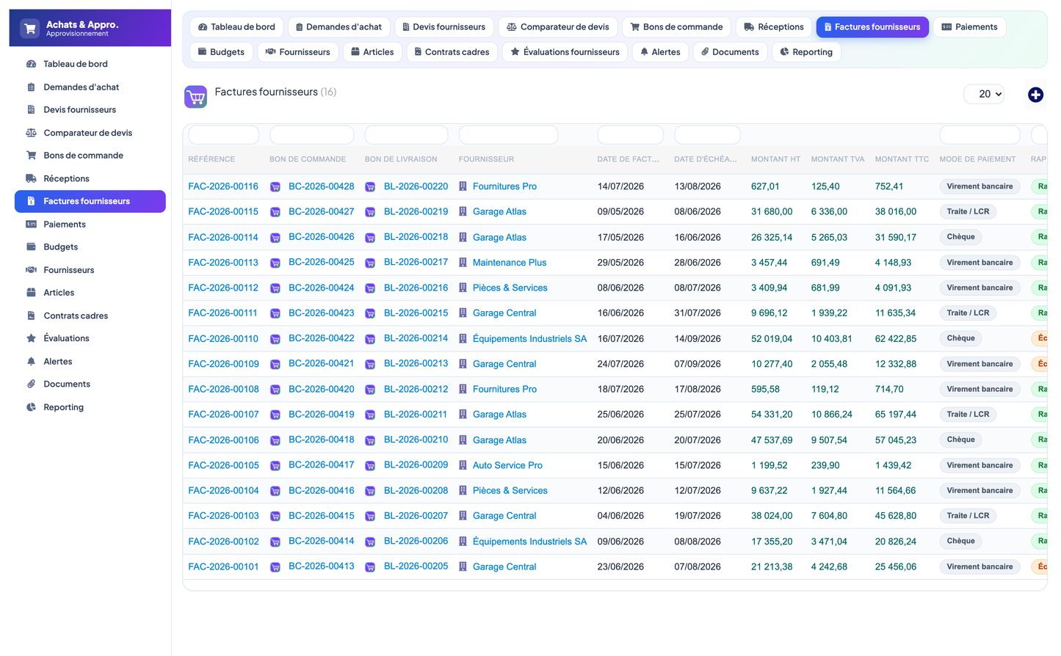Open invoice FAC-2026-00116

(x=223, y=186)
